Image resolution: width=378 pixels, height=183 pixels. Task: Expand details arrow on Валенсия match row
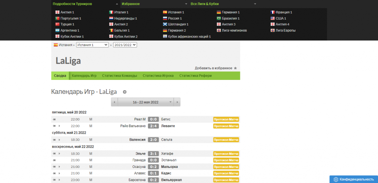pos(59,140)
